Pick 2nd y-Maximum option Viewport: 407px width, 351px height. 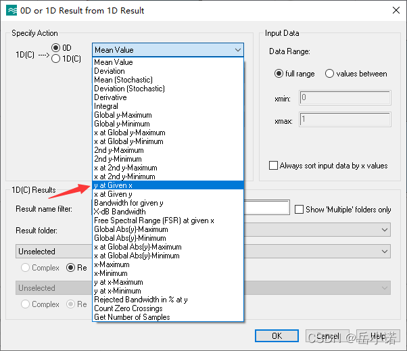[168, 150]
